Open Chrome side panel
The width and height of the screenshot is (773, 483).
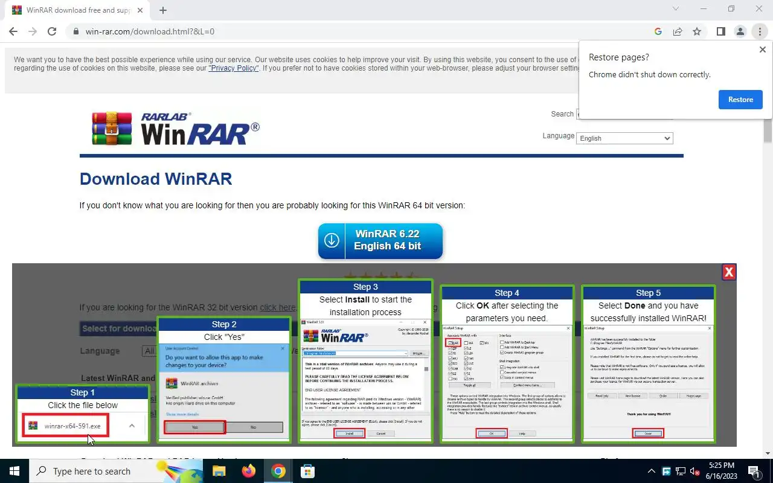click(721, 31)
